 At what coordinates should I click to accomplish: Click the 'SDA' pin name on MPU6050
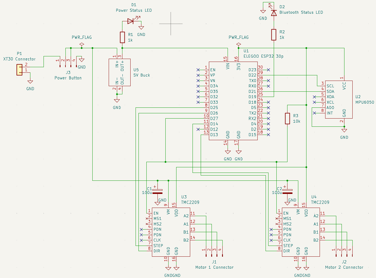pos(330,91)
